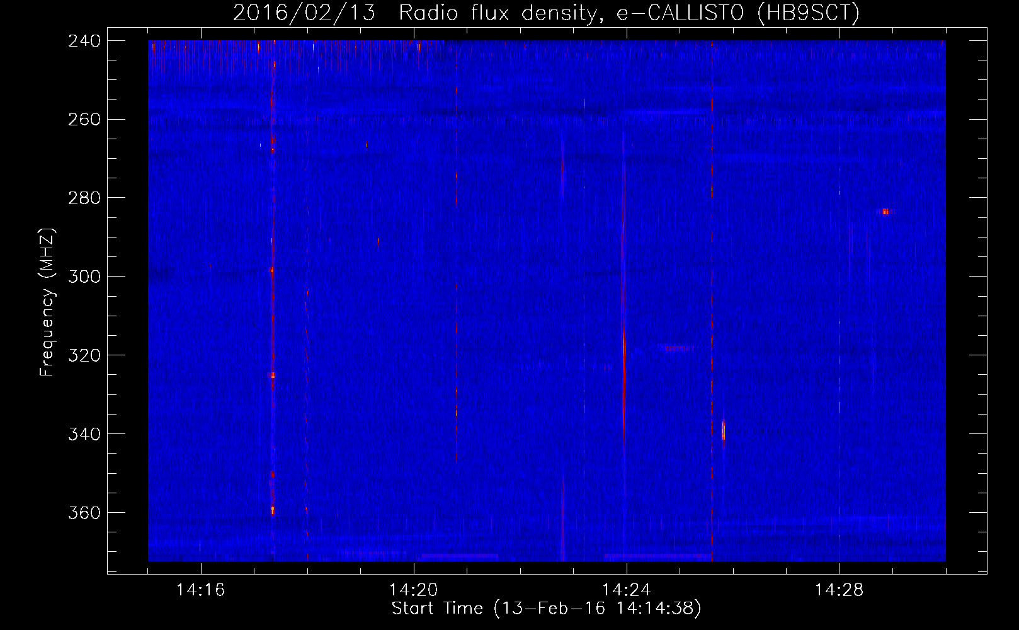This screenshot has width=1019, height=630.
Task: Click the 'Start Time (13-Feb-16 14:14:38)' label
Action: click(546, 609)
